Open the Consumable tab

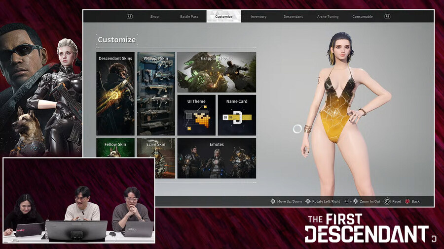click(x=363, y=17)
